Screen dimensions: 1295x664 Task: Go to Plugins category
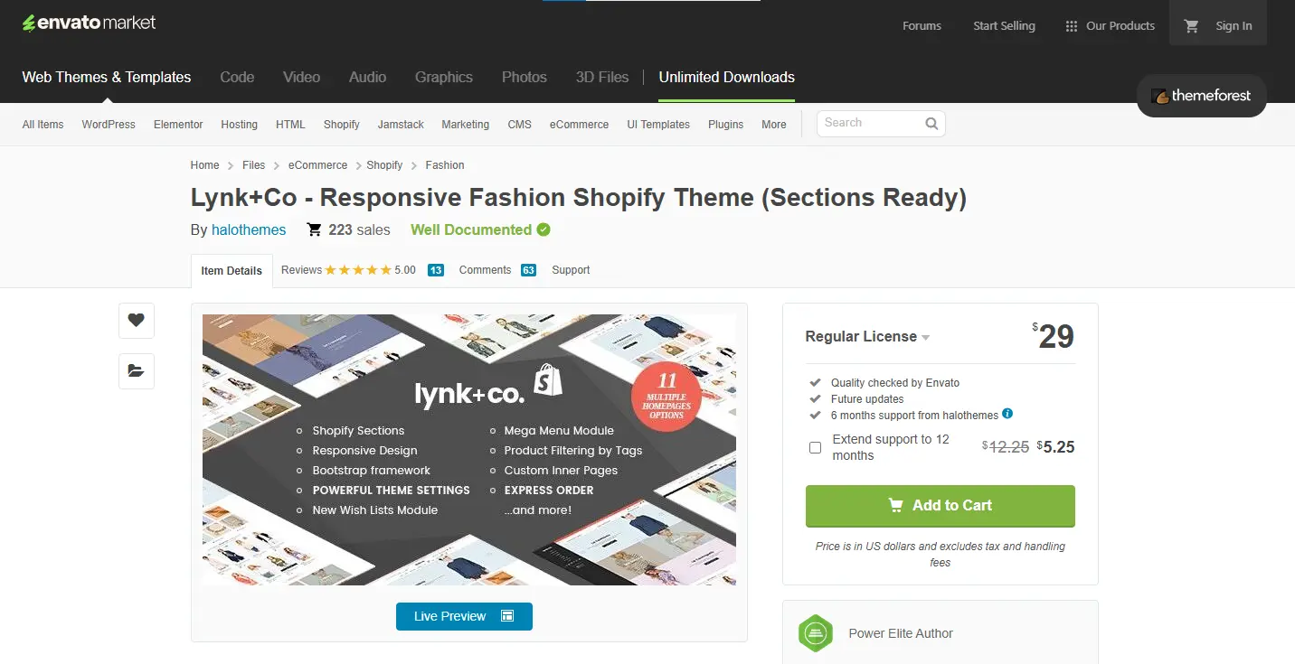pyautogui.click(x=725, y=125)
